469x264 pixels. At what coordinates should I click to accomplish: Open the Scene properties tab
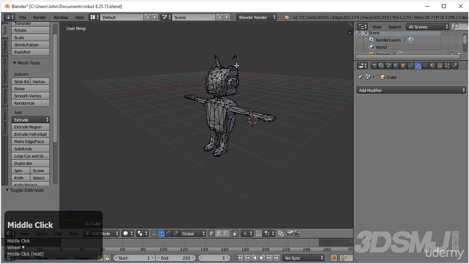(x=389, y=66)
